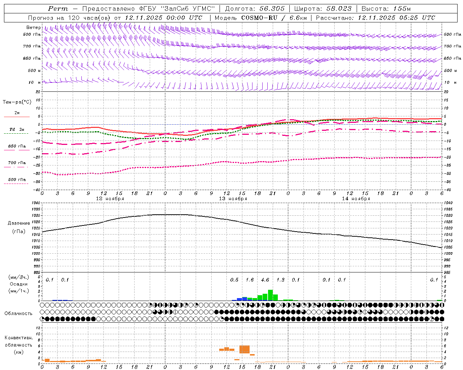Image resolution: width=463 pixels, height=370 pixels.
Task: Click the "Осадки" precipitation label
Action: click(19, 284)
